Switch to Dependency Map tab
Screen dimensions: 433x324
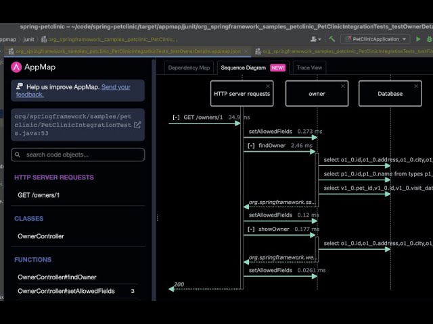click(189, 67)
